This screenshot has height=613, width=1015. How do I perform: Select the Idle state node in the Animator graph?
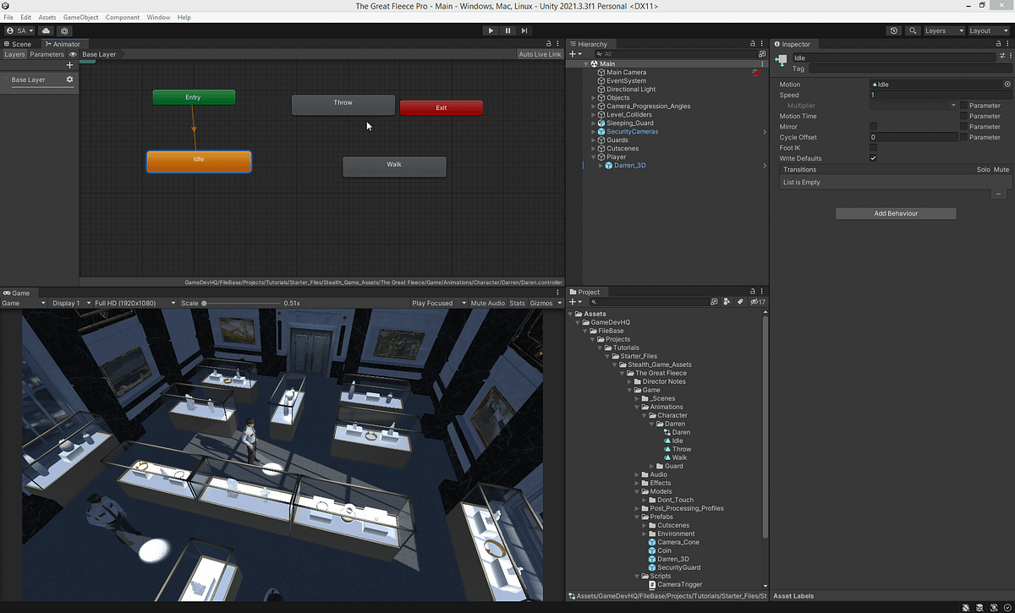tap(198, 159)
